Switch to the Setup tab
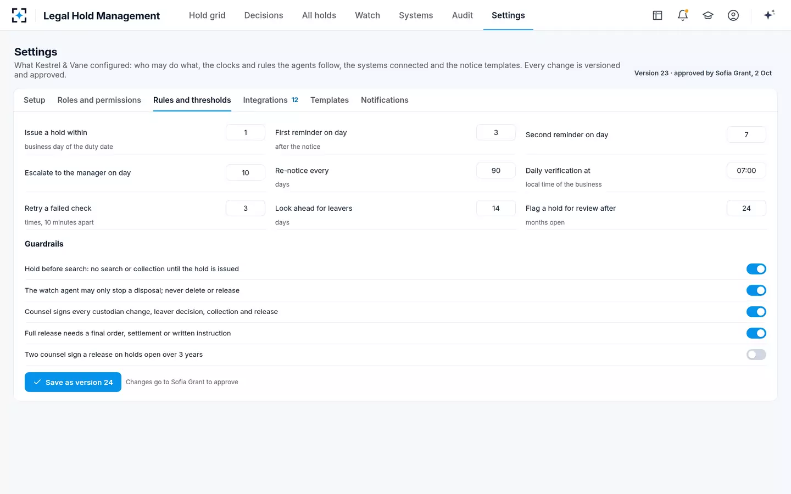This screenshot has height=494, width=791. pos(35,100)
